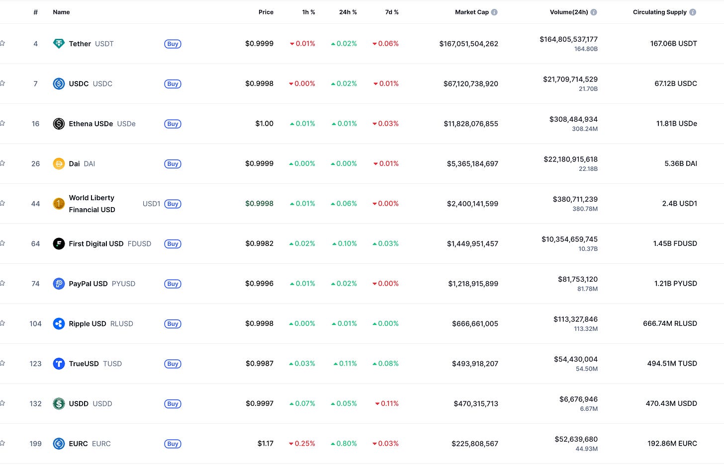Buy USDC
Viewport: 724px width, 466px height.
173,84
